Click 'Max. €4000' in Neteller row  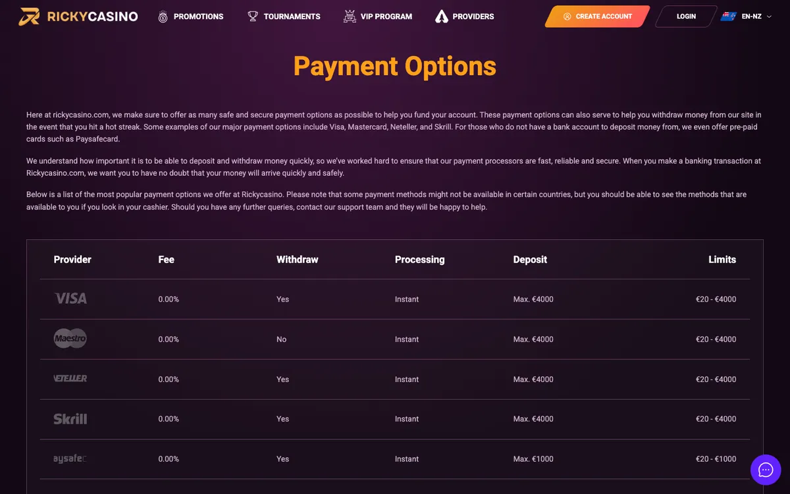point(533,379)
